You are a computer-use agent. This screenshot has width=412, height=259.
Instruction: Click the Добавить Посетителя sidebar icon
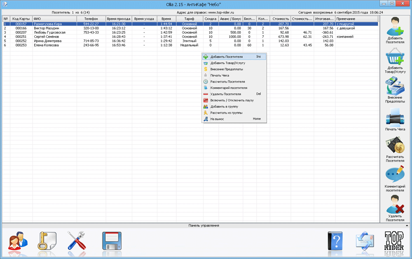[x=395, y=27]
